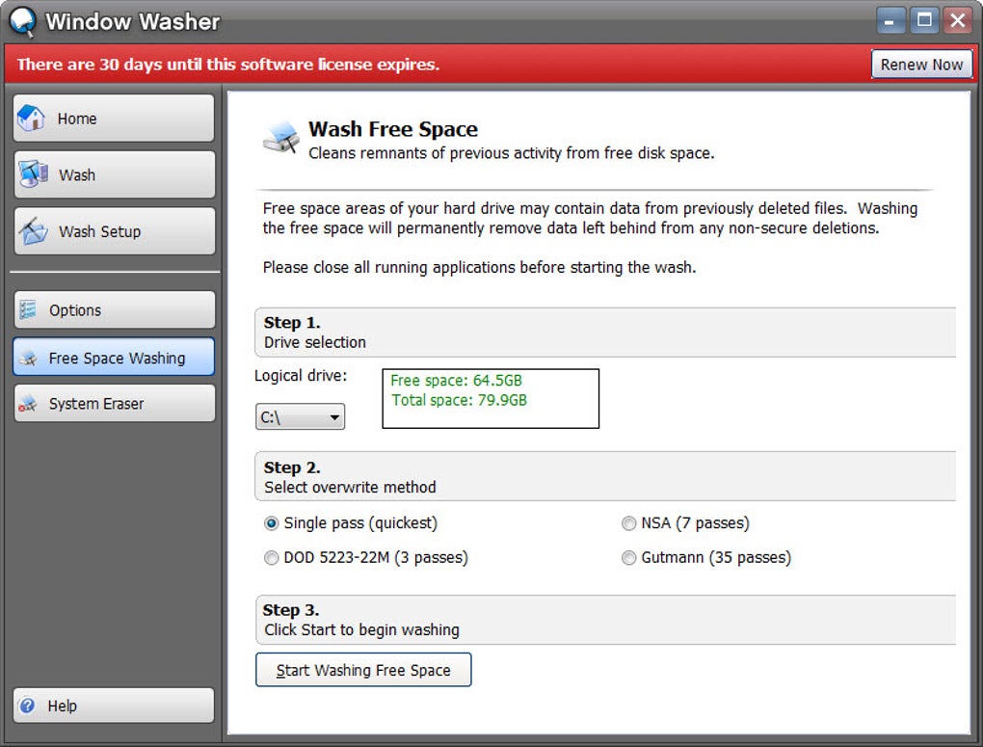Click the Window Washer title bar logo
Screen dimensions: 983x747
click(22, 21)
